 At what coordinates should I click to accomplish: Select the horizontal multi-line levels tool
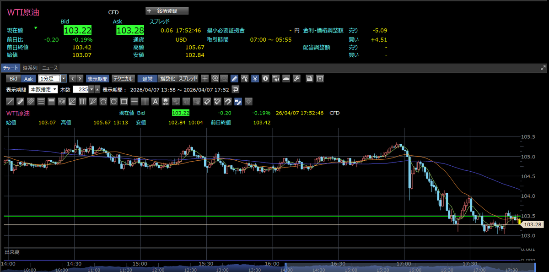[41, 101]
